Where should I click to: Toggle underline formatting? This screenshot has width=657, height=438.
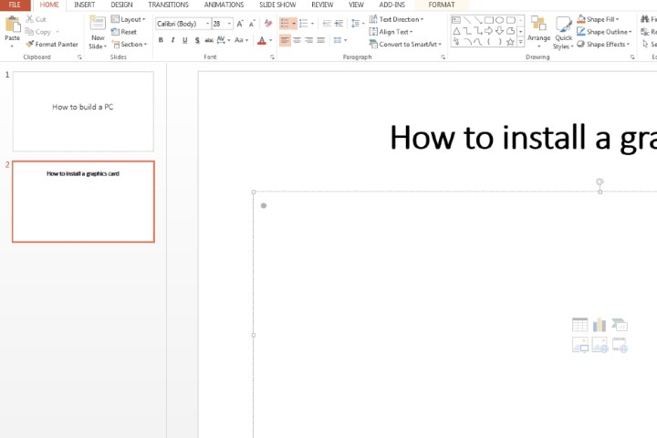pos(184,40)
